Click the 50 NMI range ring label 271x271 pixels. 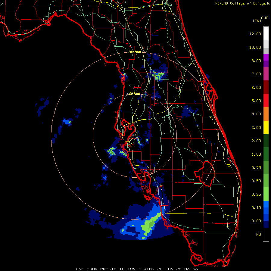[x=135, y=94]
